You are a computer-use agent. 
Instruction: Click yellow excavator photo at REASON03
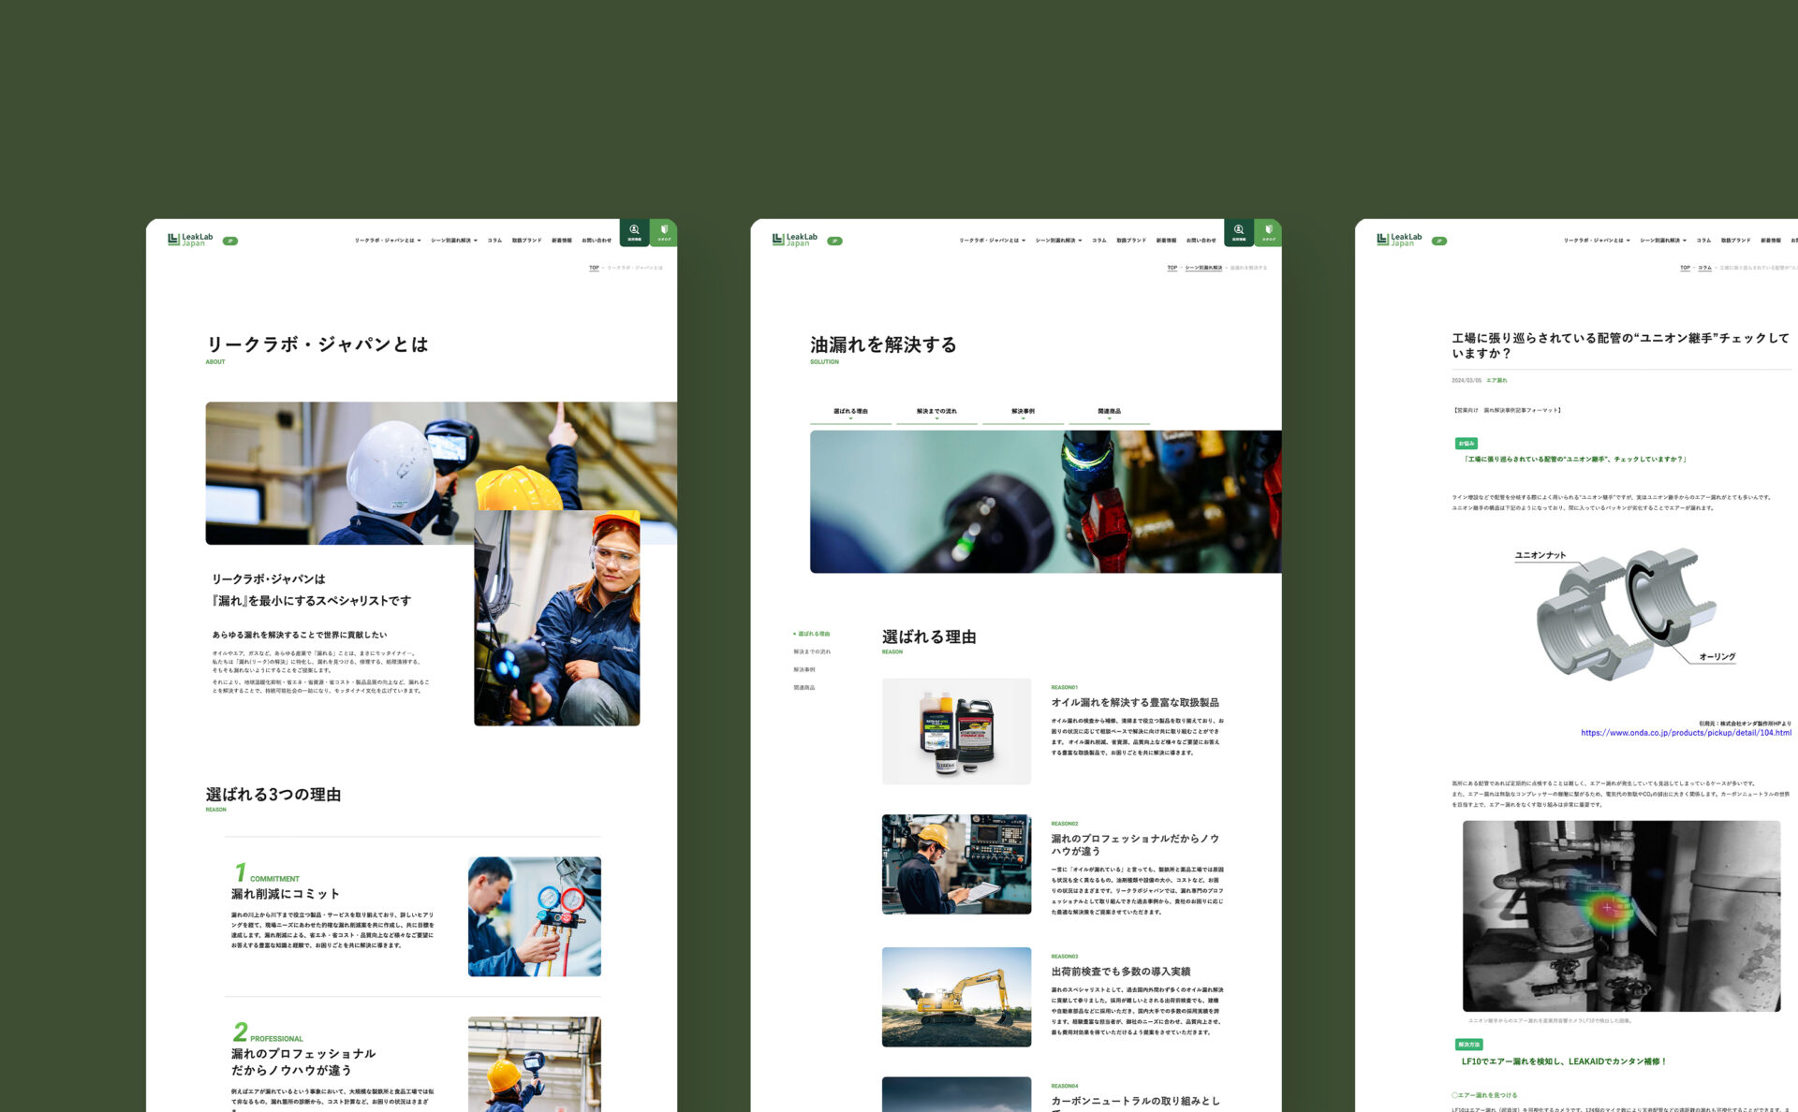[956, 997]
